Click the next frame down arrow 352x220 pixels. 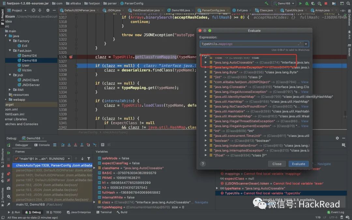(82, 158)
